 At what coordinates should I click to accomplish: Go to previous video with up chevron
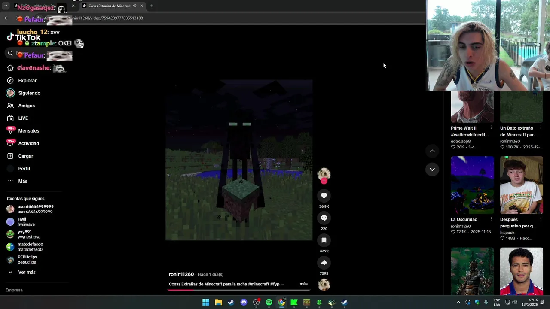point(432,151)
